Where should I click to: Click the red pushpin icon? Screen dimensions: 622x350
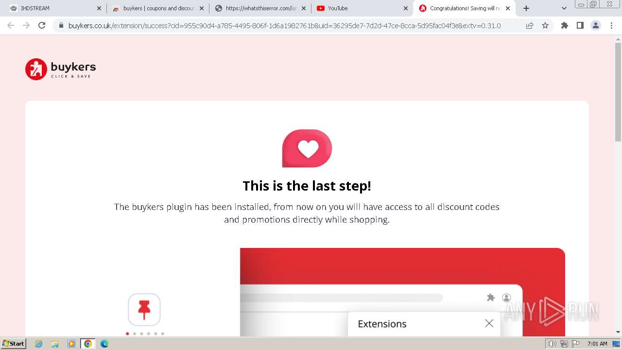(144, 309)
